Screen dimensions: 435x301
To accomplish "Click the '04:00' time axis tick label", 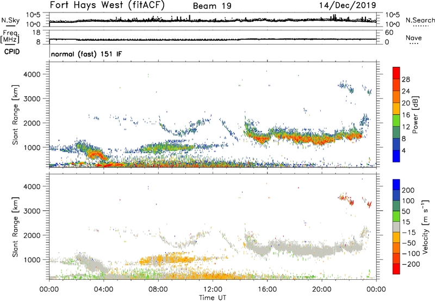I will (104, 290).
